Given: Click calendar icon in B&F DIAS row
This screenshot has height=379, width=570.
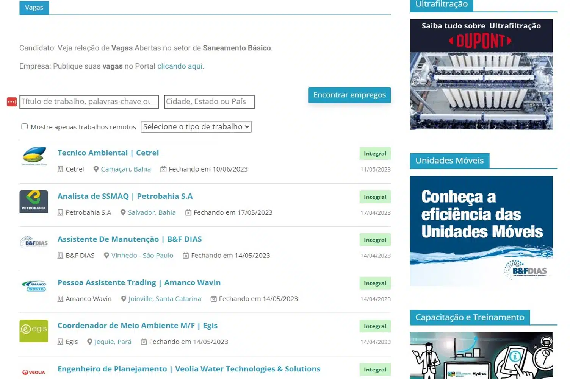Looking at the screenshot, I should (186, 256).
